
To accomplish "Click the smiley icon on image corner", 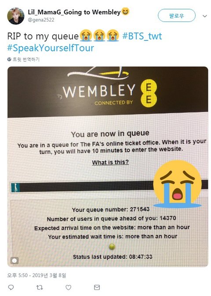I will point(15,261).
